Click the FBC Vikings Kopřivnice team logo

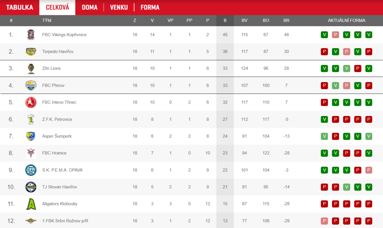[31, 35]
